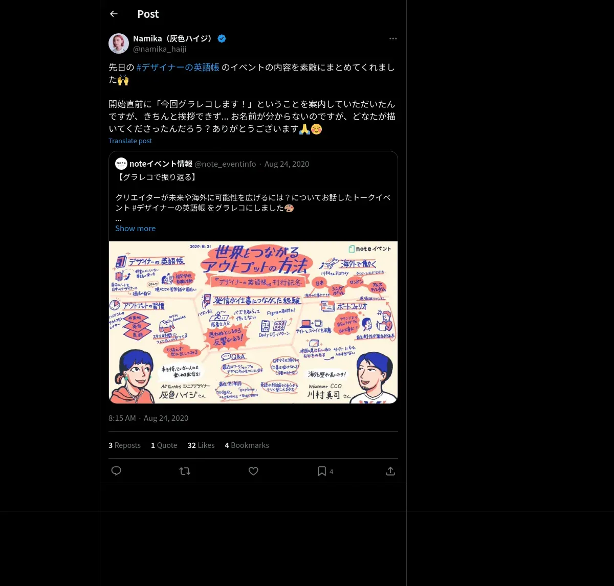
Task: View the 3 Reposts list
Action: [124, 445]
